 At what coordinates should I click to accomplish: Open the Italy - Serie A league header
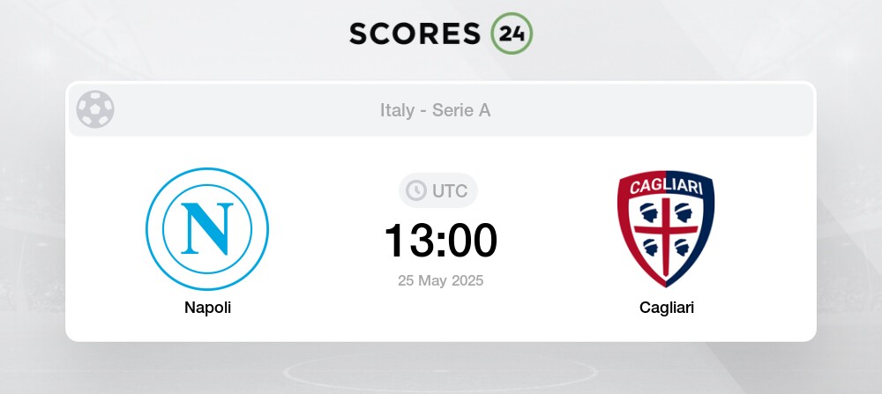click(x=436, y=110)
